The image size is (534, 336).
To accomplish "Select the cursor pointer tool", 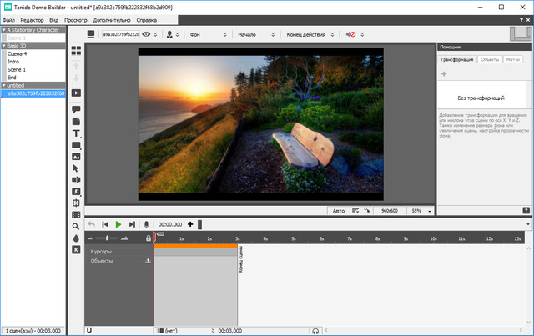I will point(76,168).
